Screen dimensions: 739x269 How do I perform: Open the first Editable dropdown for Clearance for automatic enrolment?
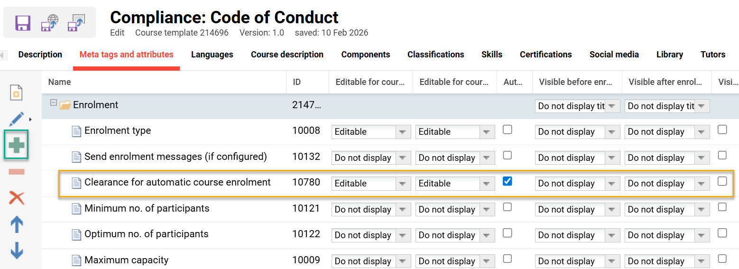coord(371,184)
